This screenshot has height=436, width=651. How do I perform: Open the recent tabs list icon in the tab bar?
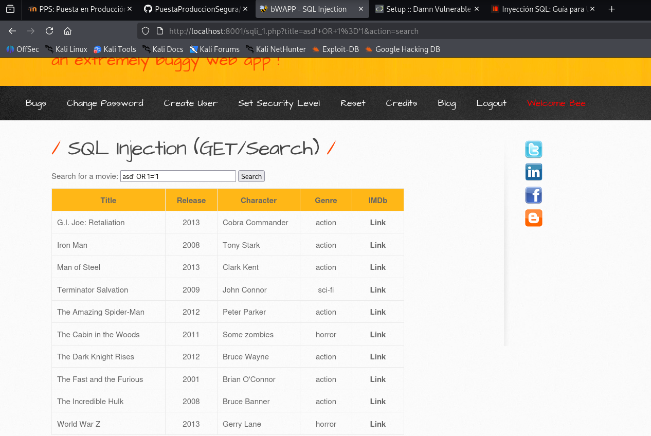pyautogui.click(x=10, y=9)
